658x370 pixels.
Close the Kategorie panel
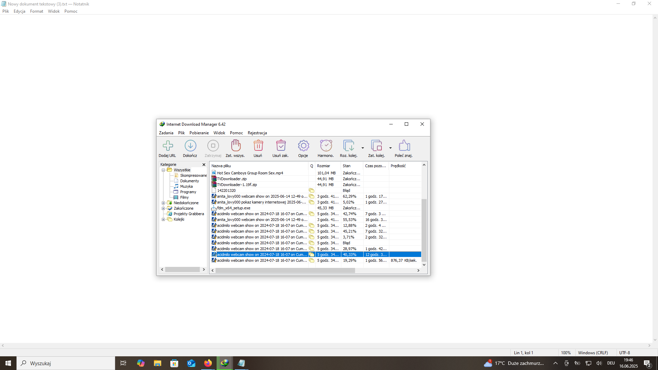[204, 165]
